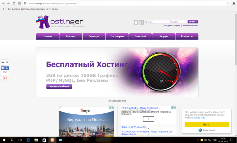
Task: Open taskbar search magnifier
Action: tap(12, 140)
